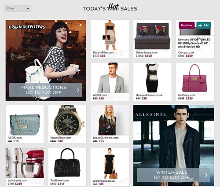Image resolution: width=220 pixels, height=187 pixels.
Task: Open the UrbanOutfitters.com cardigan item
Action: [110, 120]
